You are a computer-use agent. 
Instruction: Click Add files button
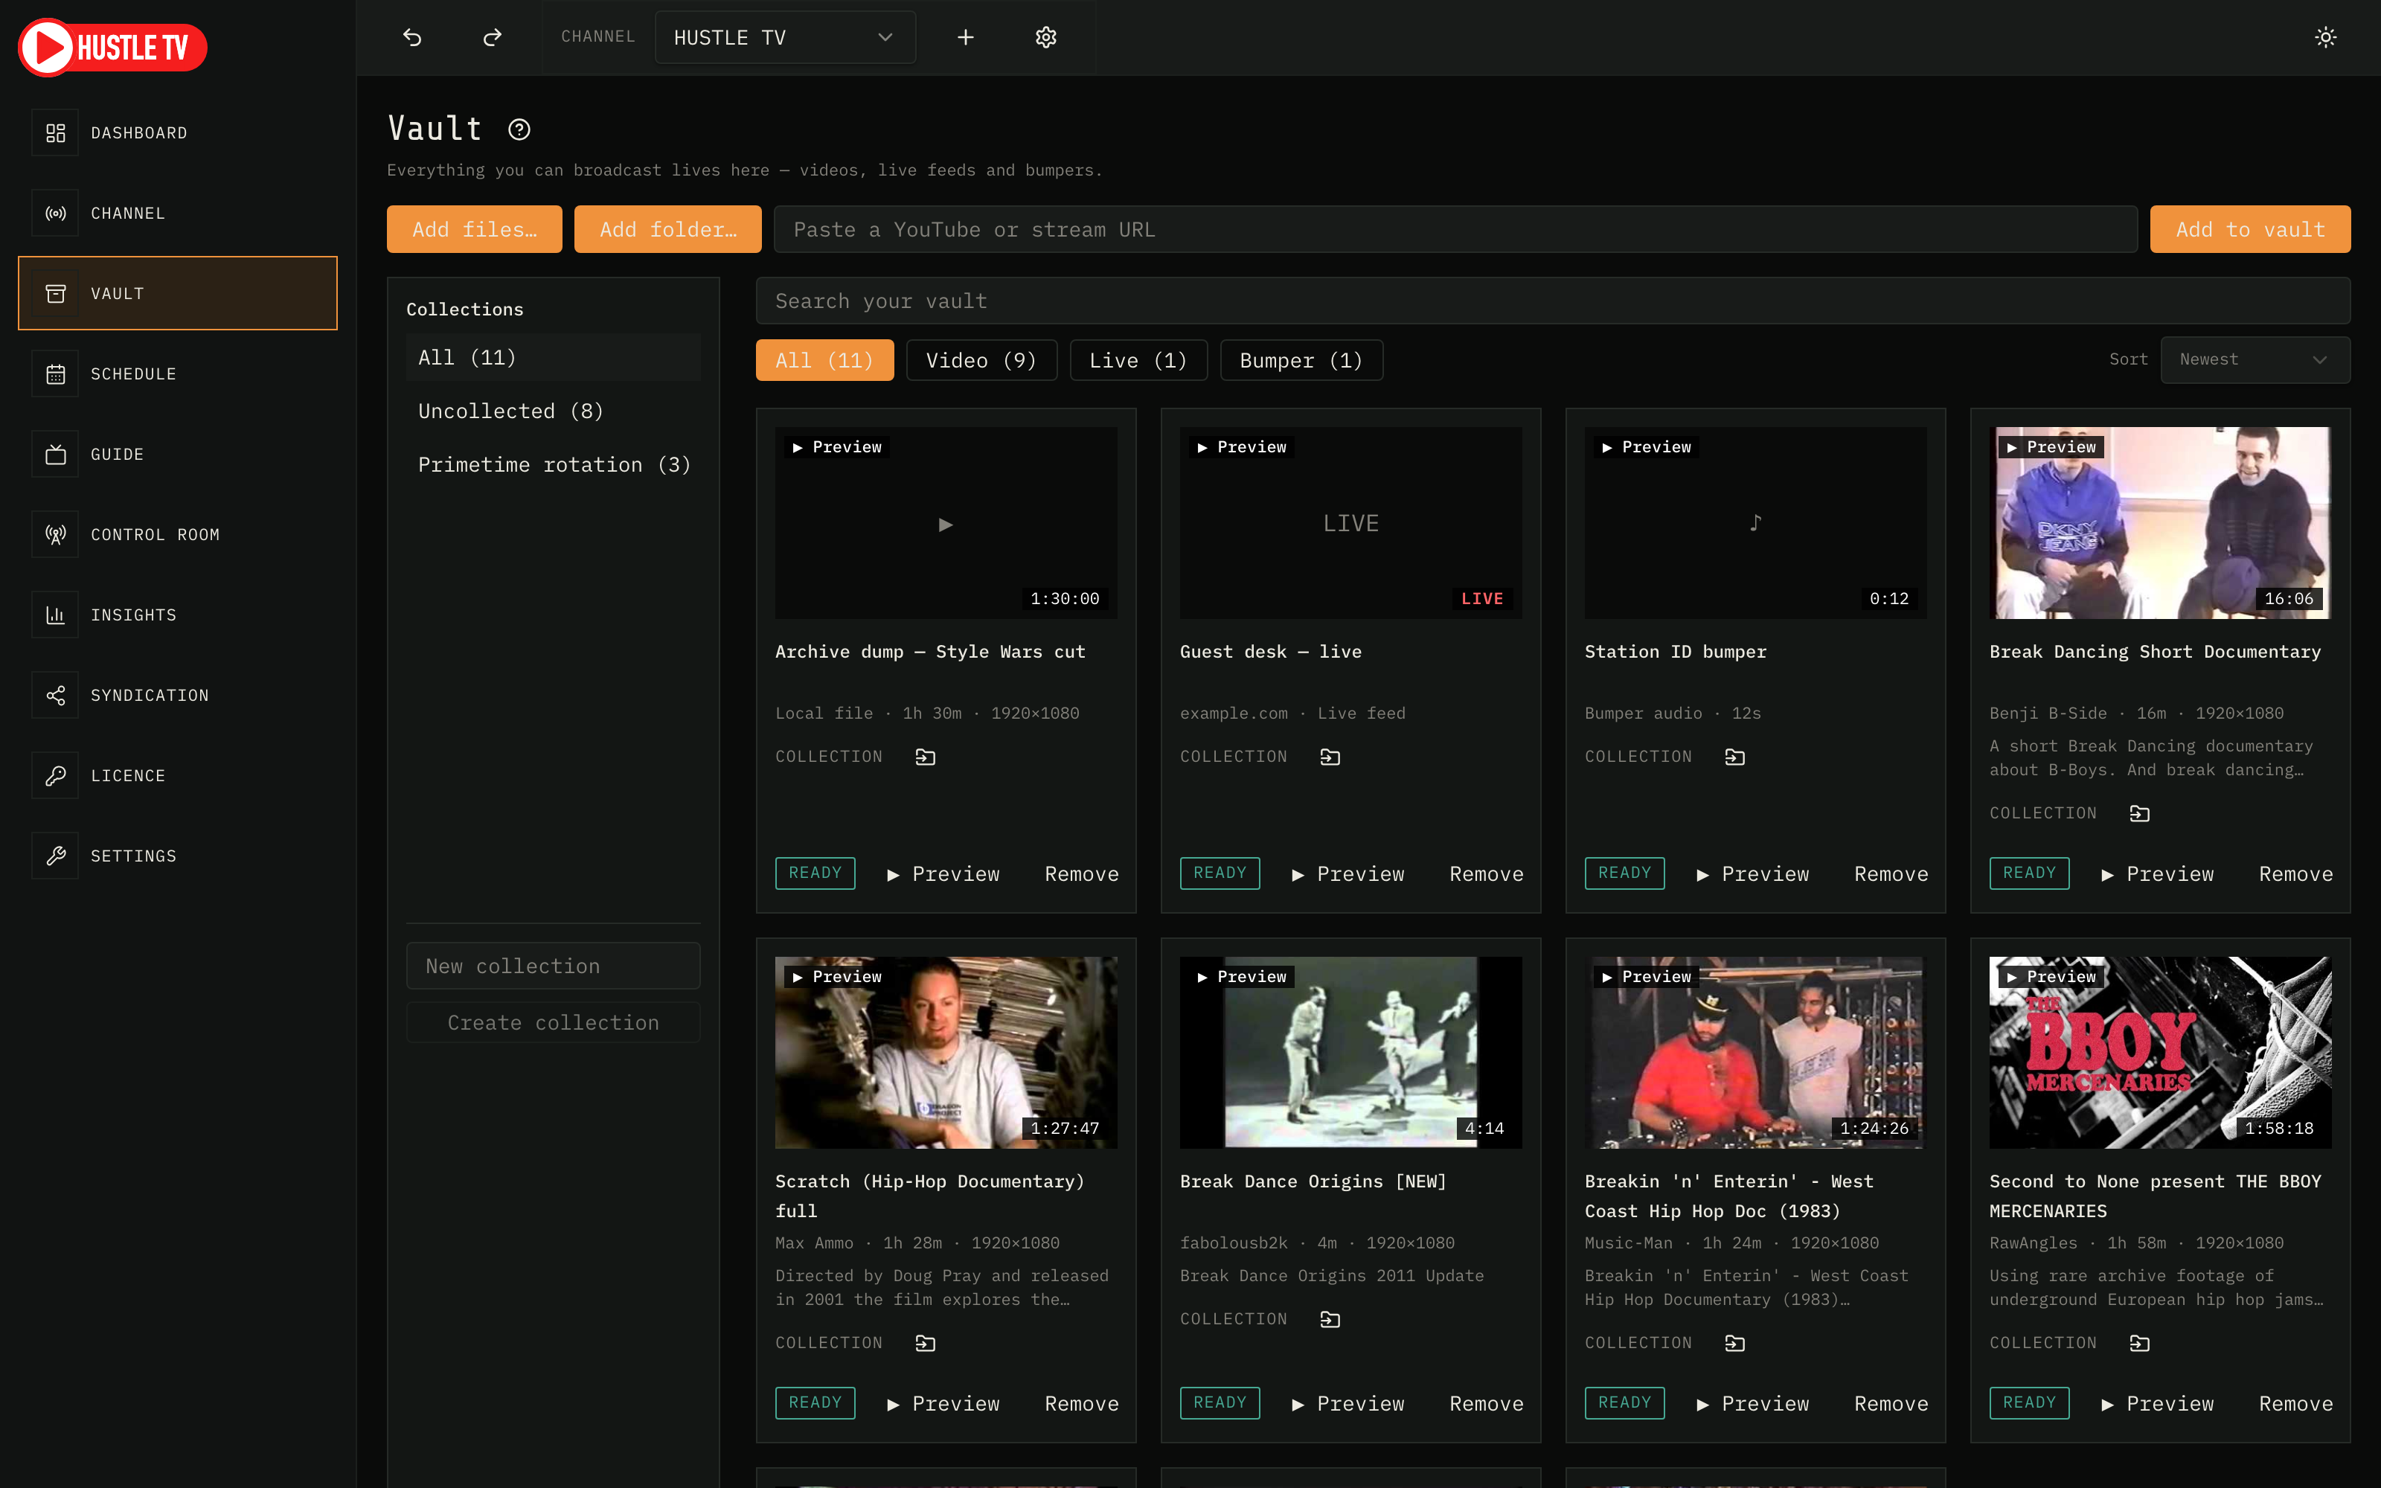474,229
